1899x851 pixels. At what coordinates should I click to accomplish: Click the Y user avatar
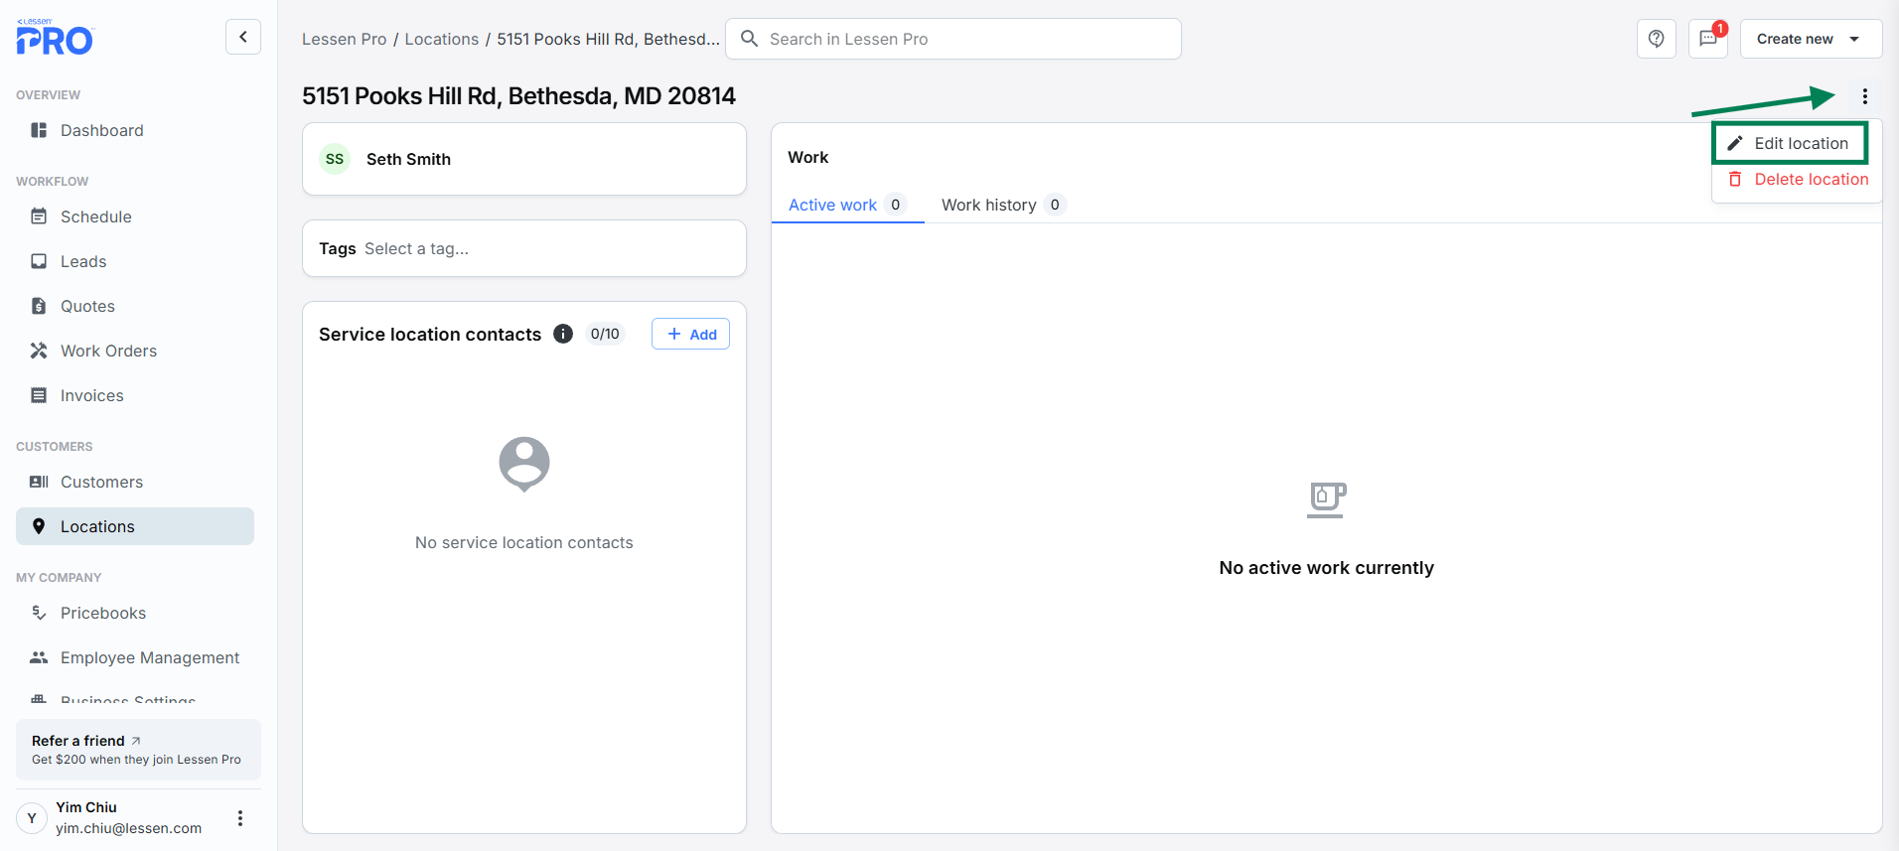[32, 818]
